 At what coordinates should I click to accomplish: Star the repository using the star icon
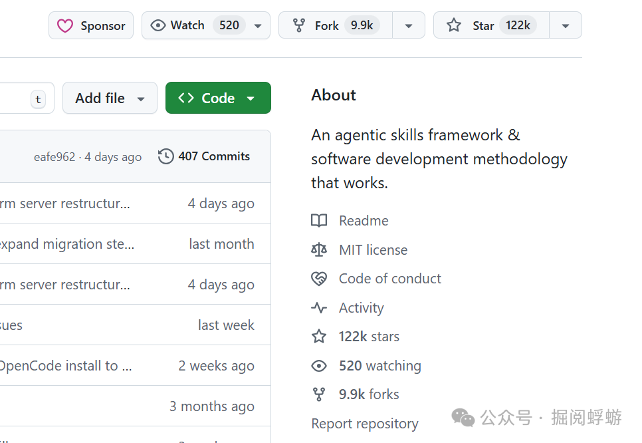point(454,26)
